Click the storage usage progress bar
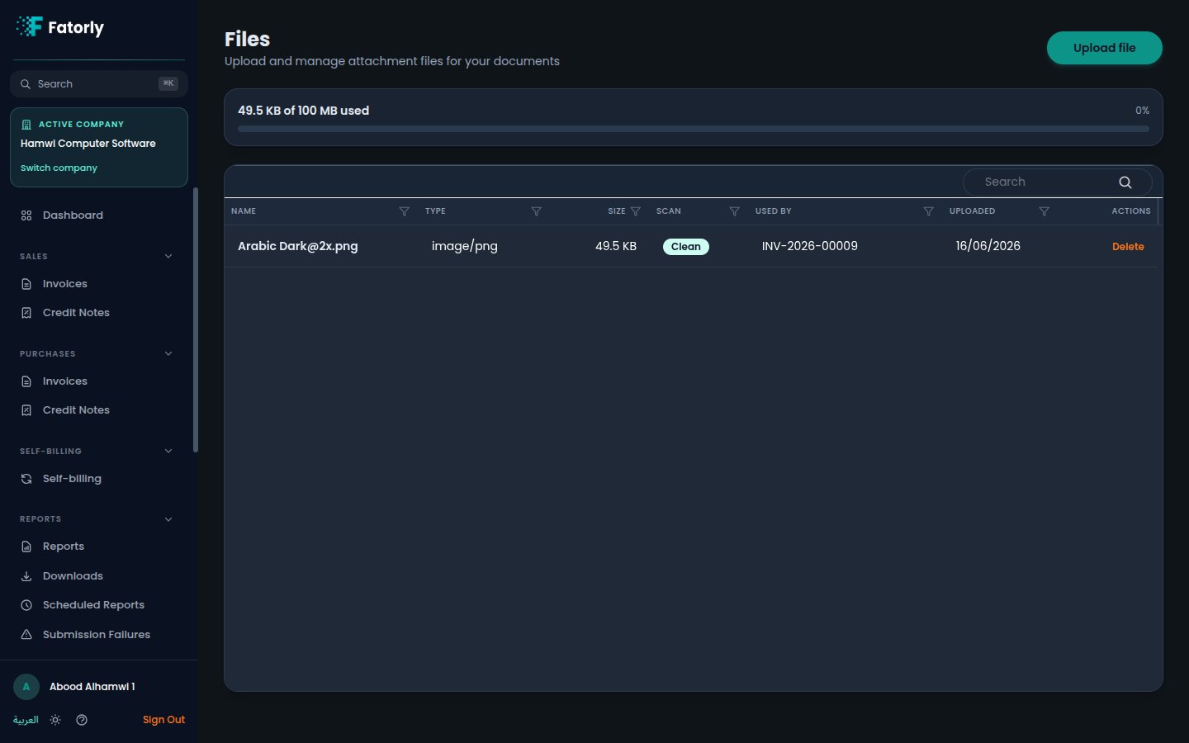This screenshot has width=1189, height=743. pos(694,129)
